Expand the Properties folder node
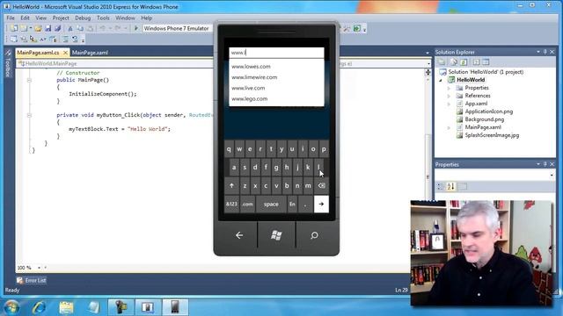 pos(449,88)
